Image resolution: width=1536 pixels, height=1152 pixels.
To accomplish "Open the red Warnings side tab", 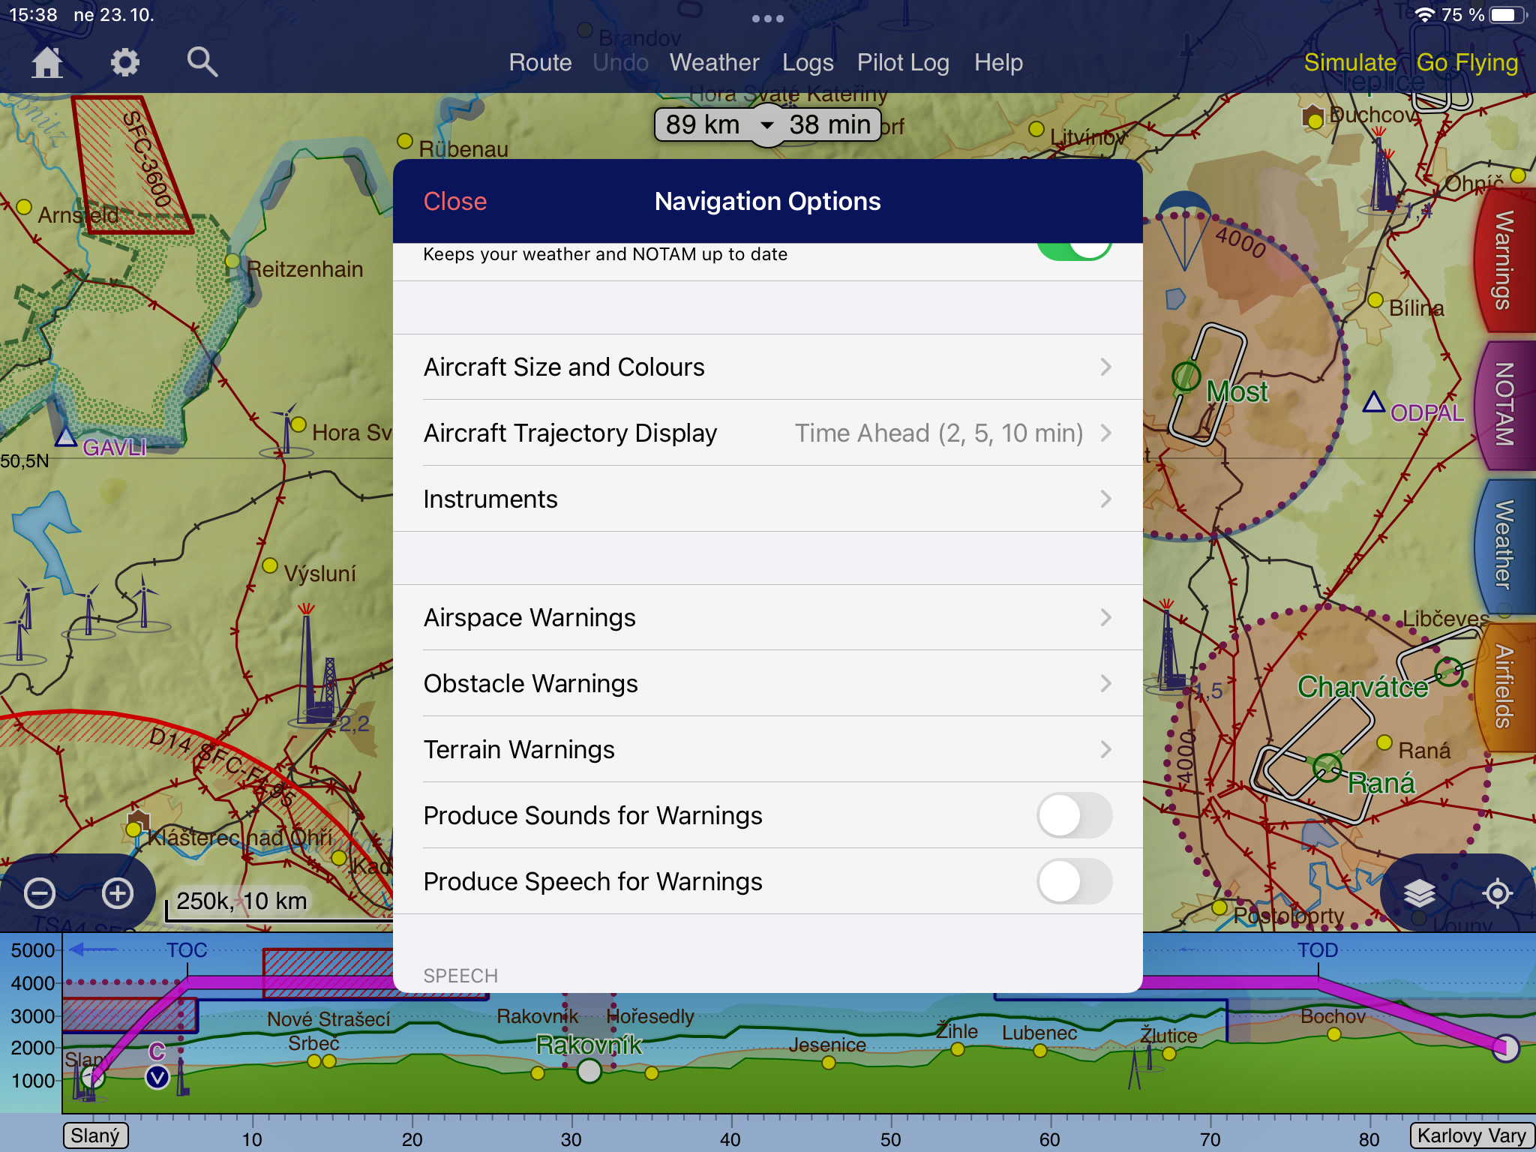I will (1503, 259).
